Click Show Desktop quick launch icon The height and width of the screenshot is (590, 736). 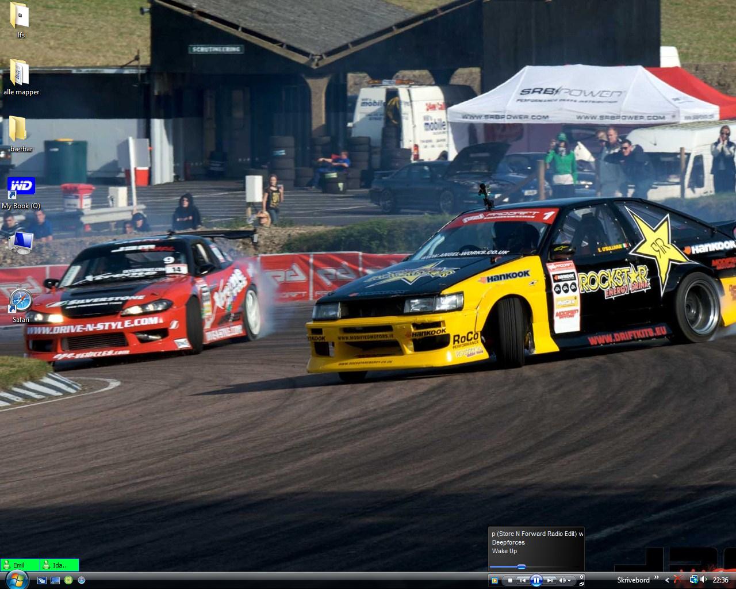(55, 581)
